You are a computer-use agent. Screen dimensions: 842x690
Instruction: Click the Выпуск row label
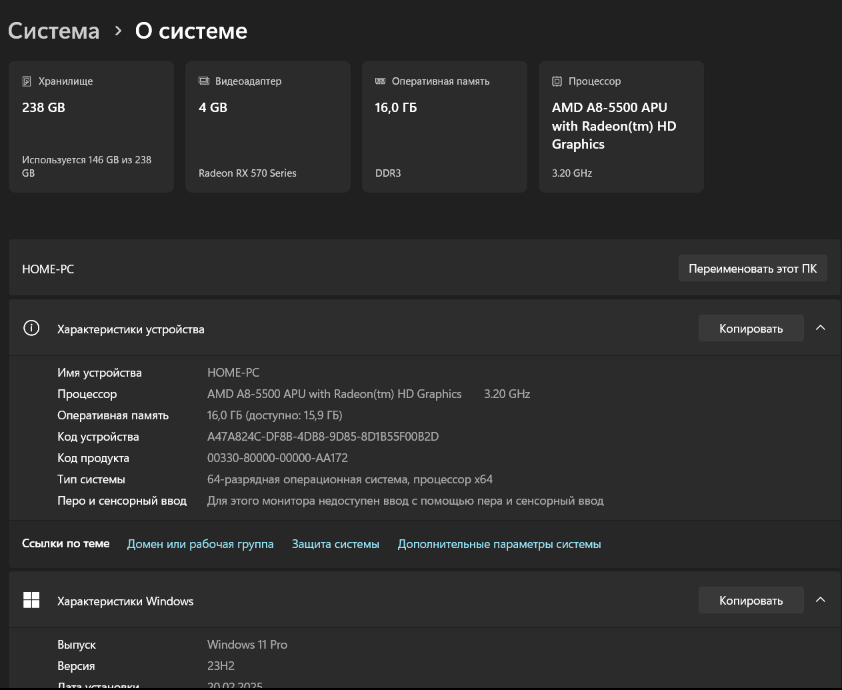77,645
